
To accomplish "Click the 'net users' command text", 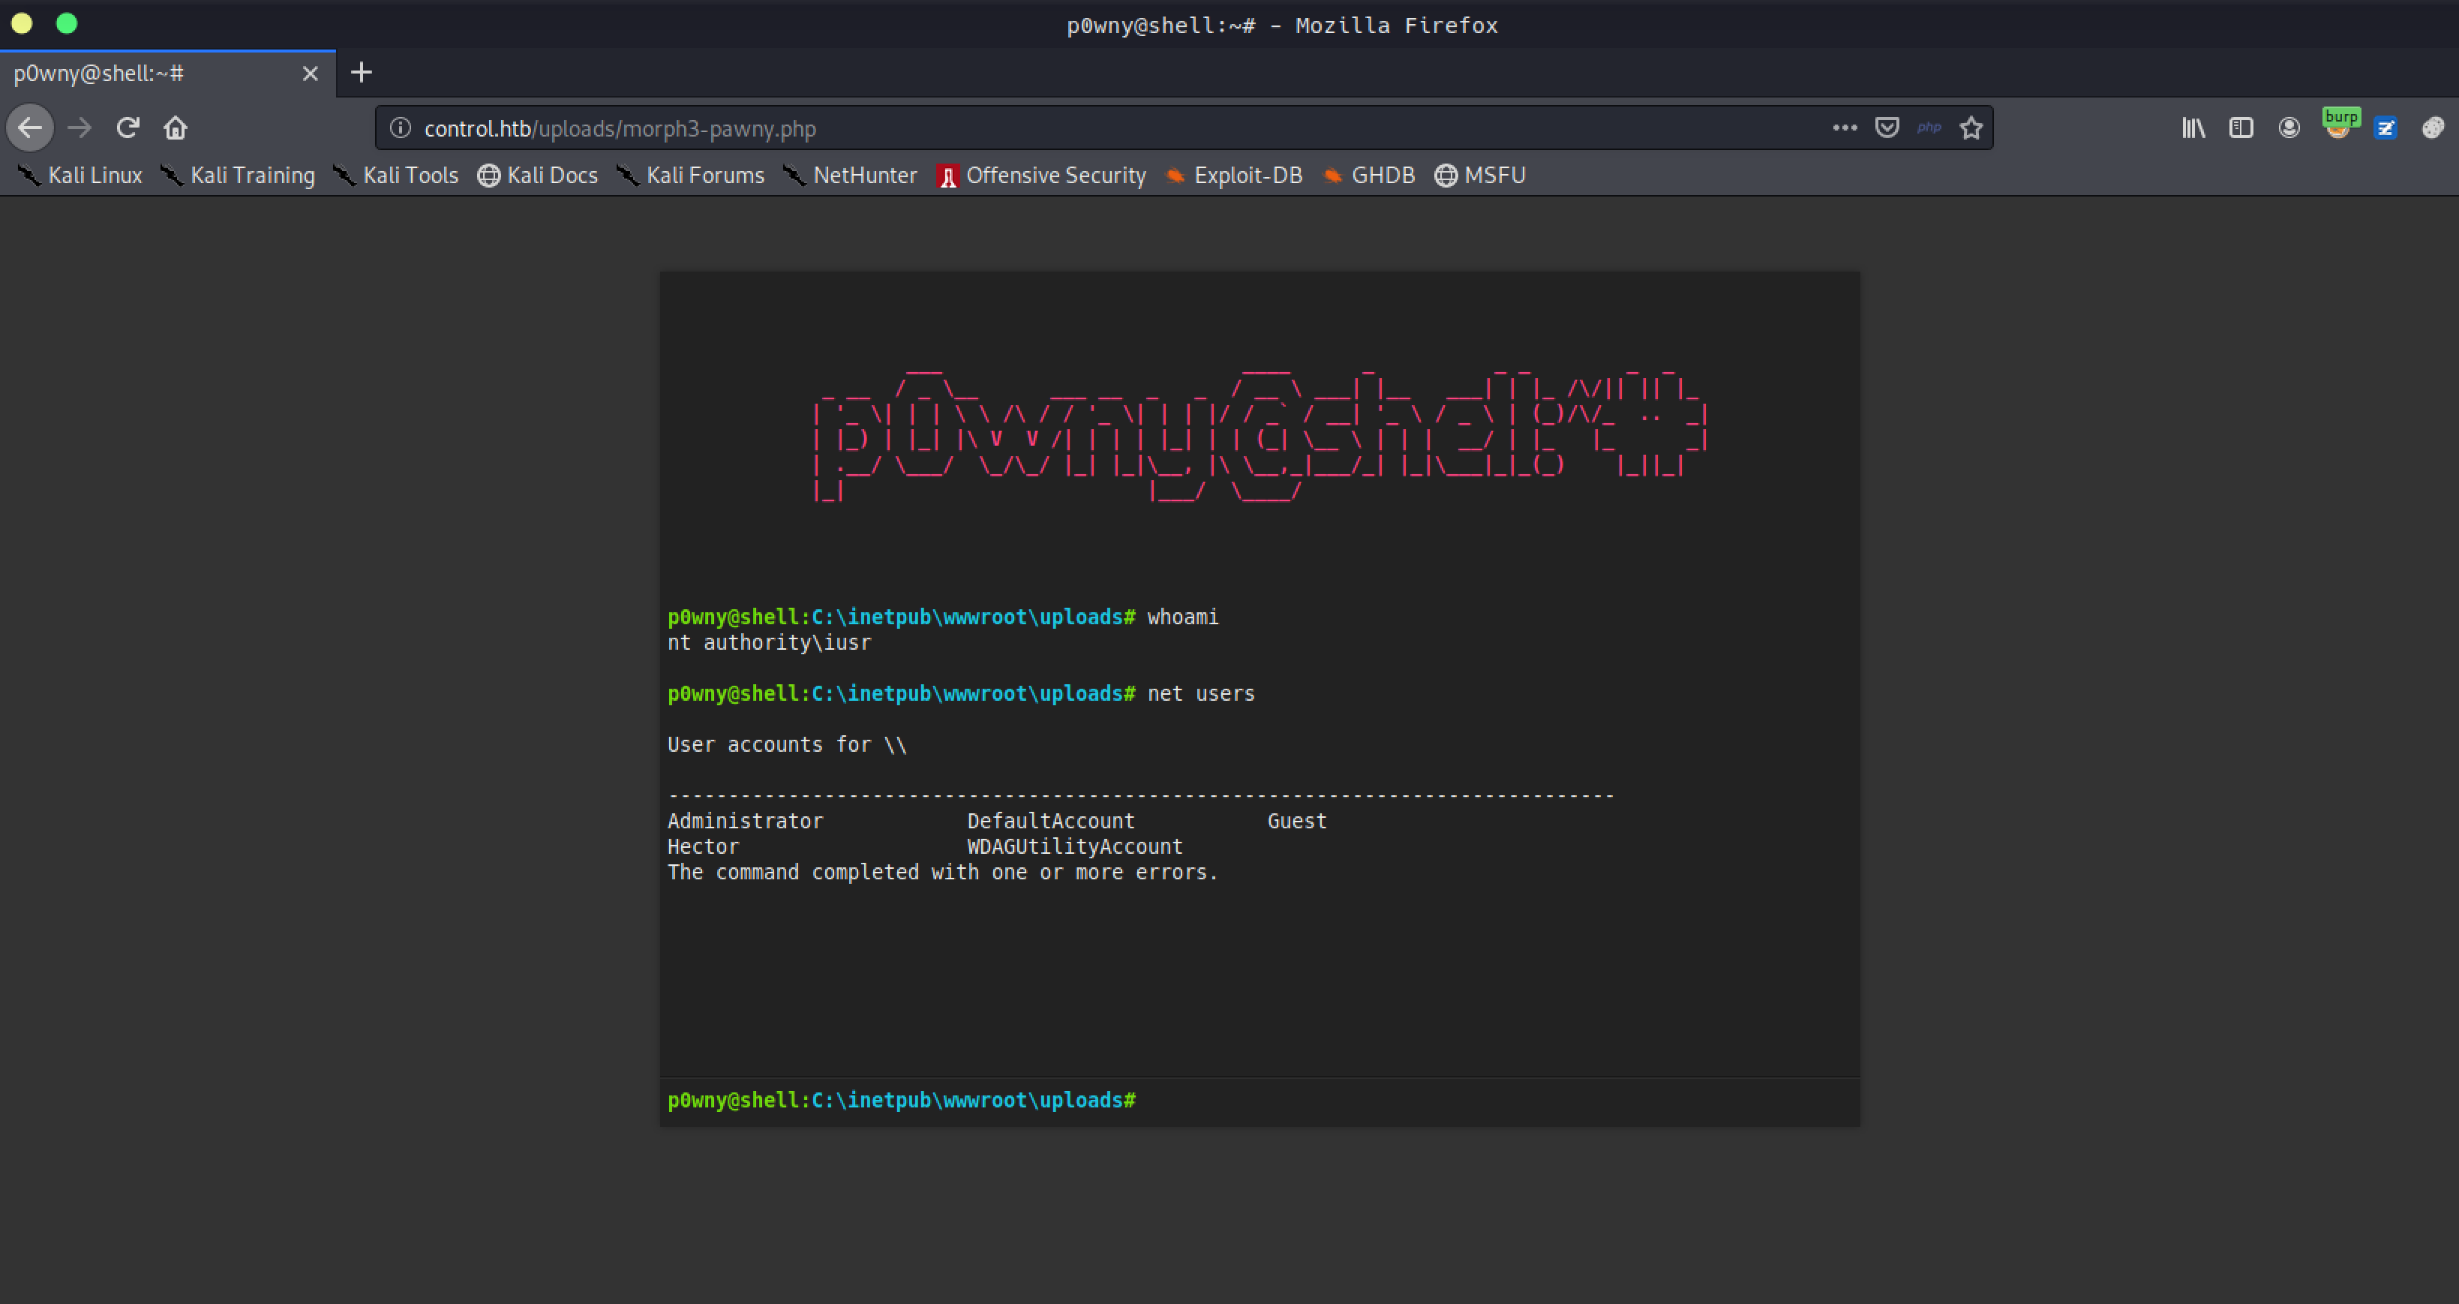I will pos(1201,694).
